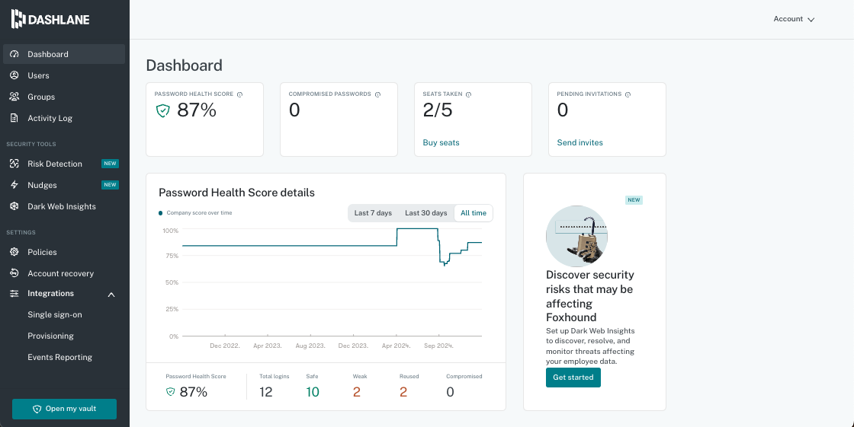
Task: Switch chart to Last 30 days
Action: (x=425, y=213)
